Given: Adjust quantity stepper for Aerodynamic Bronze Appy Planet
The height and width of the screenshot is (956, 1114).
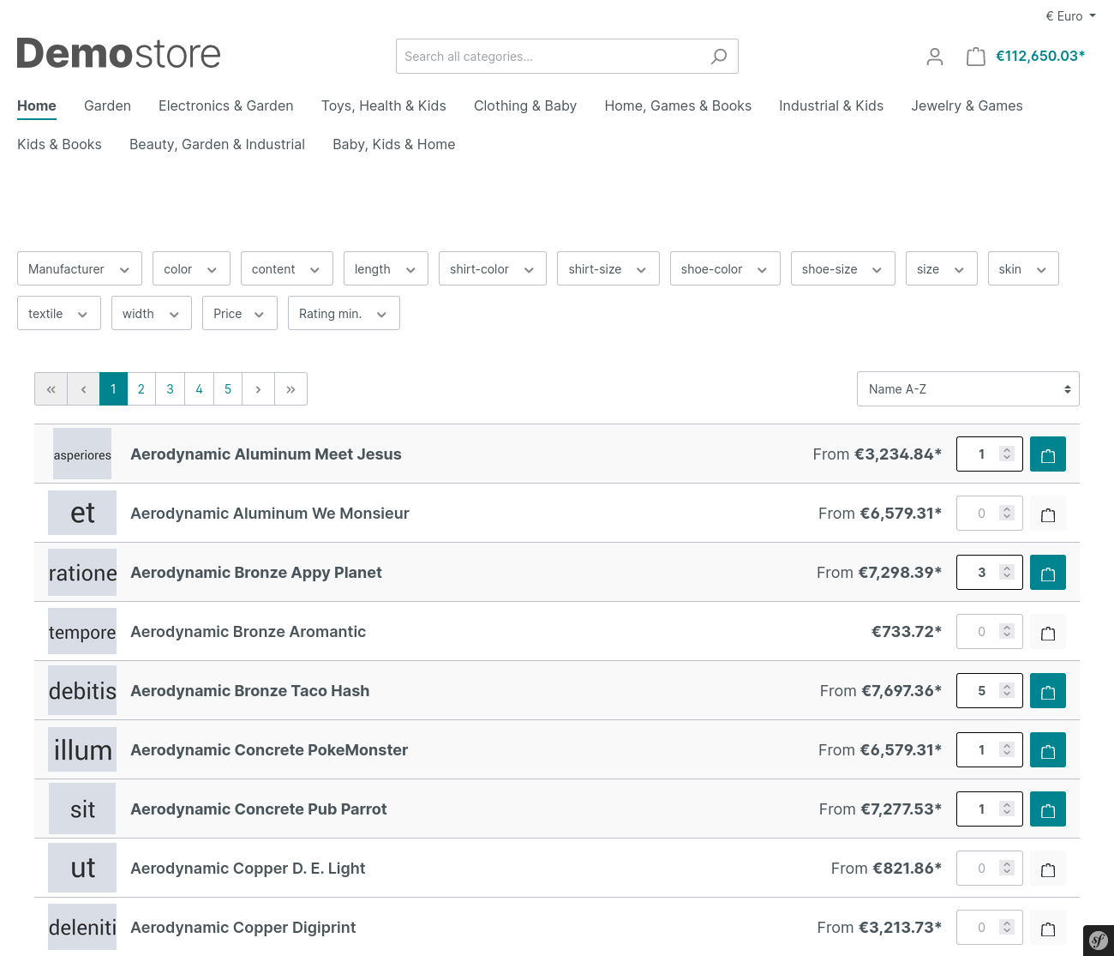Looking at the screenshot, I should click(1007, 573).
